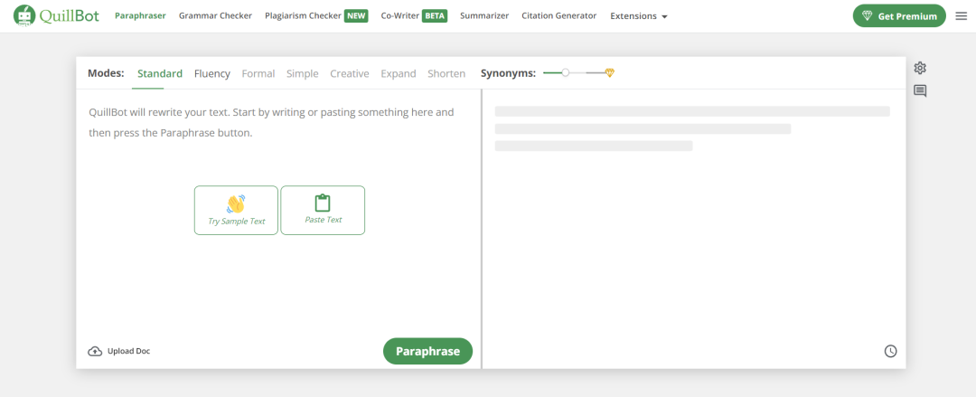Screen dimensions: 976x397
Task: Click the Synonyms slider handle
Action: (565, 73)
